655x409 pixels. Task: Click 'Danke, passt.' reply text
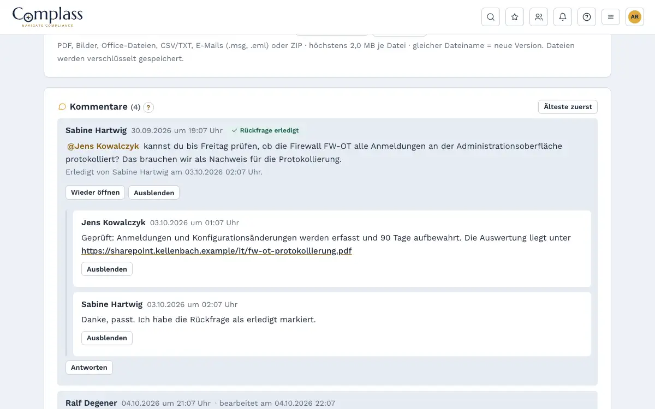tap(199, 320)
